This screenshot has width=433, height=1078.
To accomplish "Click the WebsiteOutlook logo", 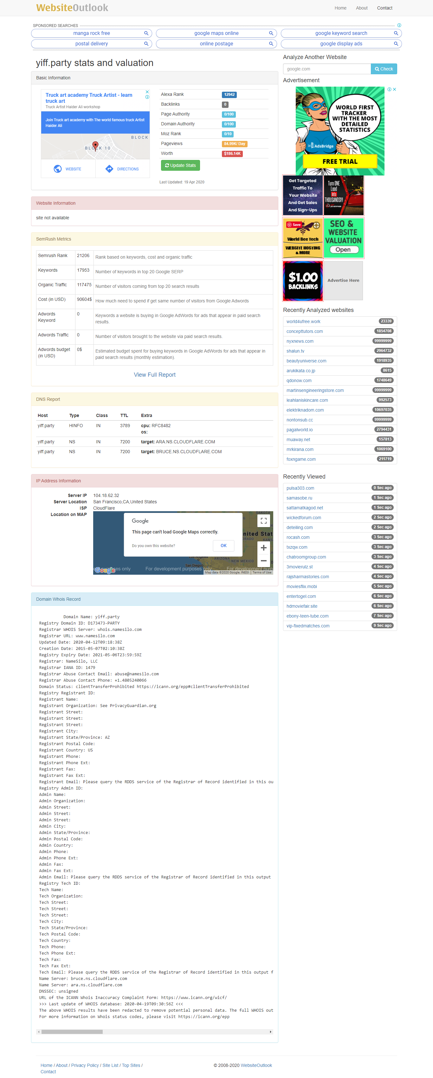I will (x=72, y=8).
